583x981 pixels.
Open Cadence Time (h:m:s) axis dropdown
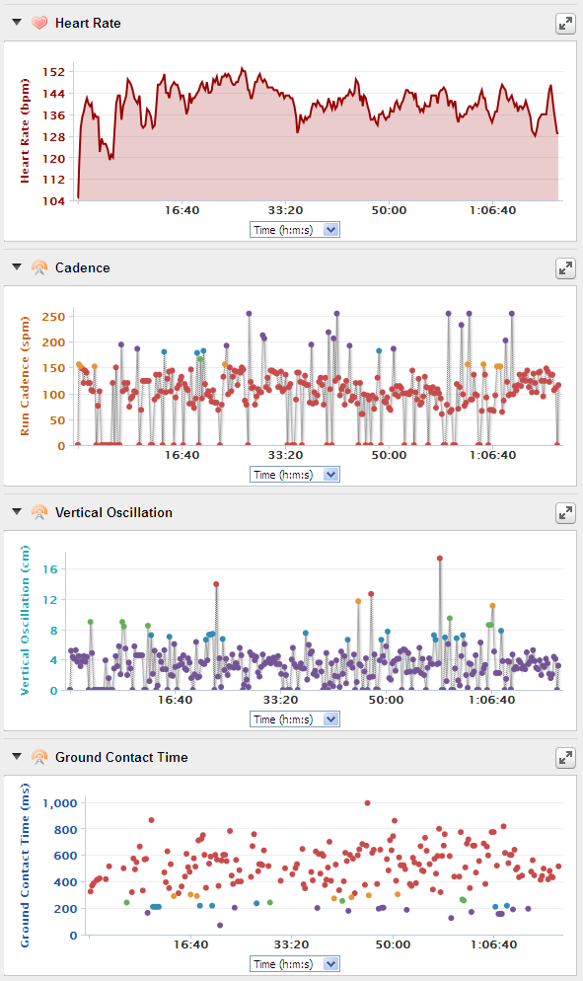pos(295,475)
